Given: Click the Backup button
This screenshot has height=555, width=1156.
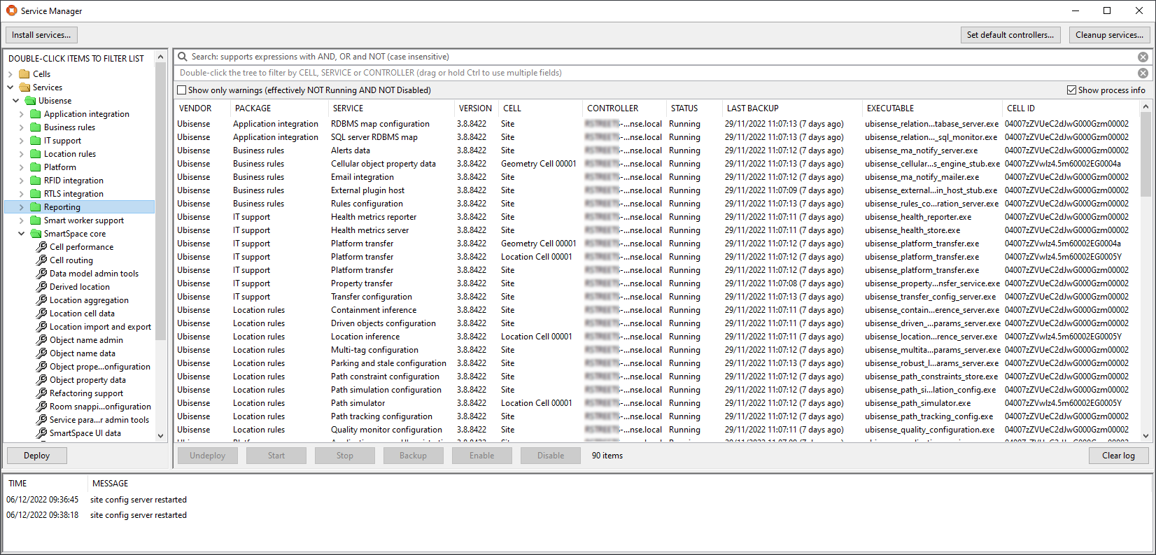Looking at the screenshot, I should (x=413, y=456).
